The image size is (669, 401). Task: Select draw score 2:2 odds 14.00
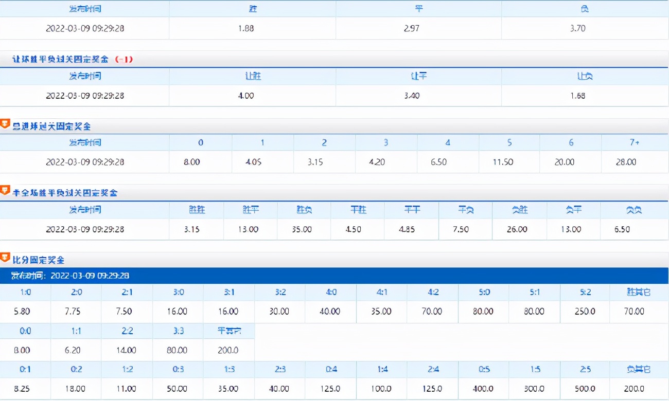126,350
